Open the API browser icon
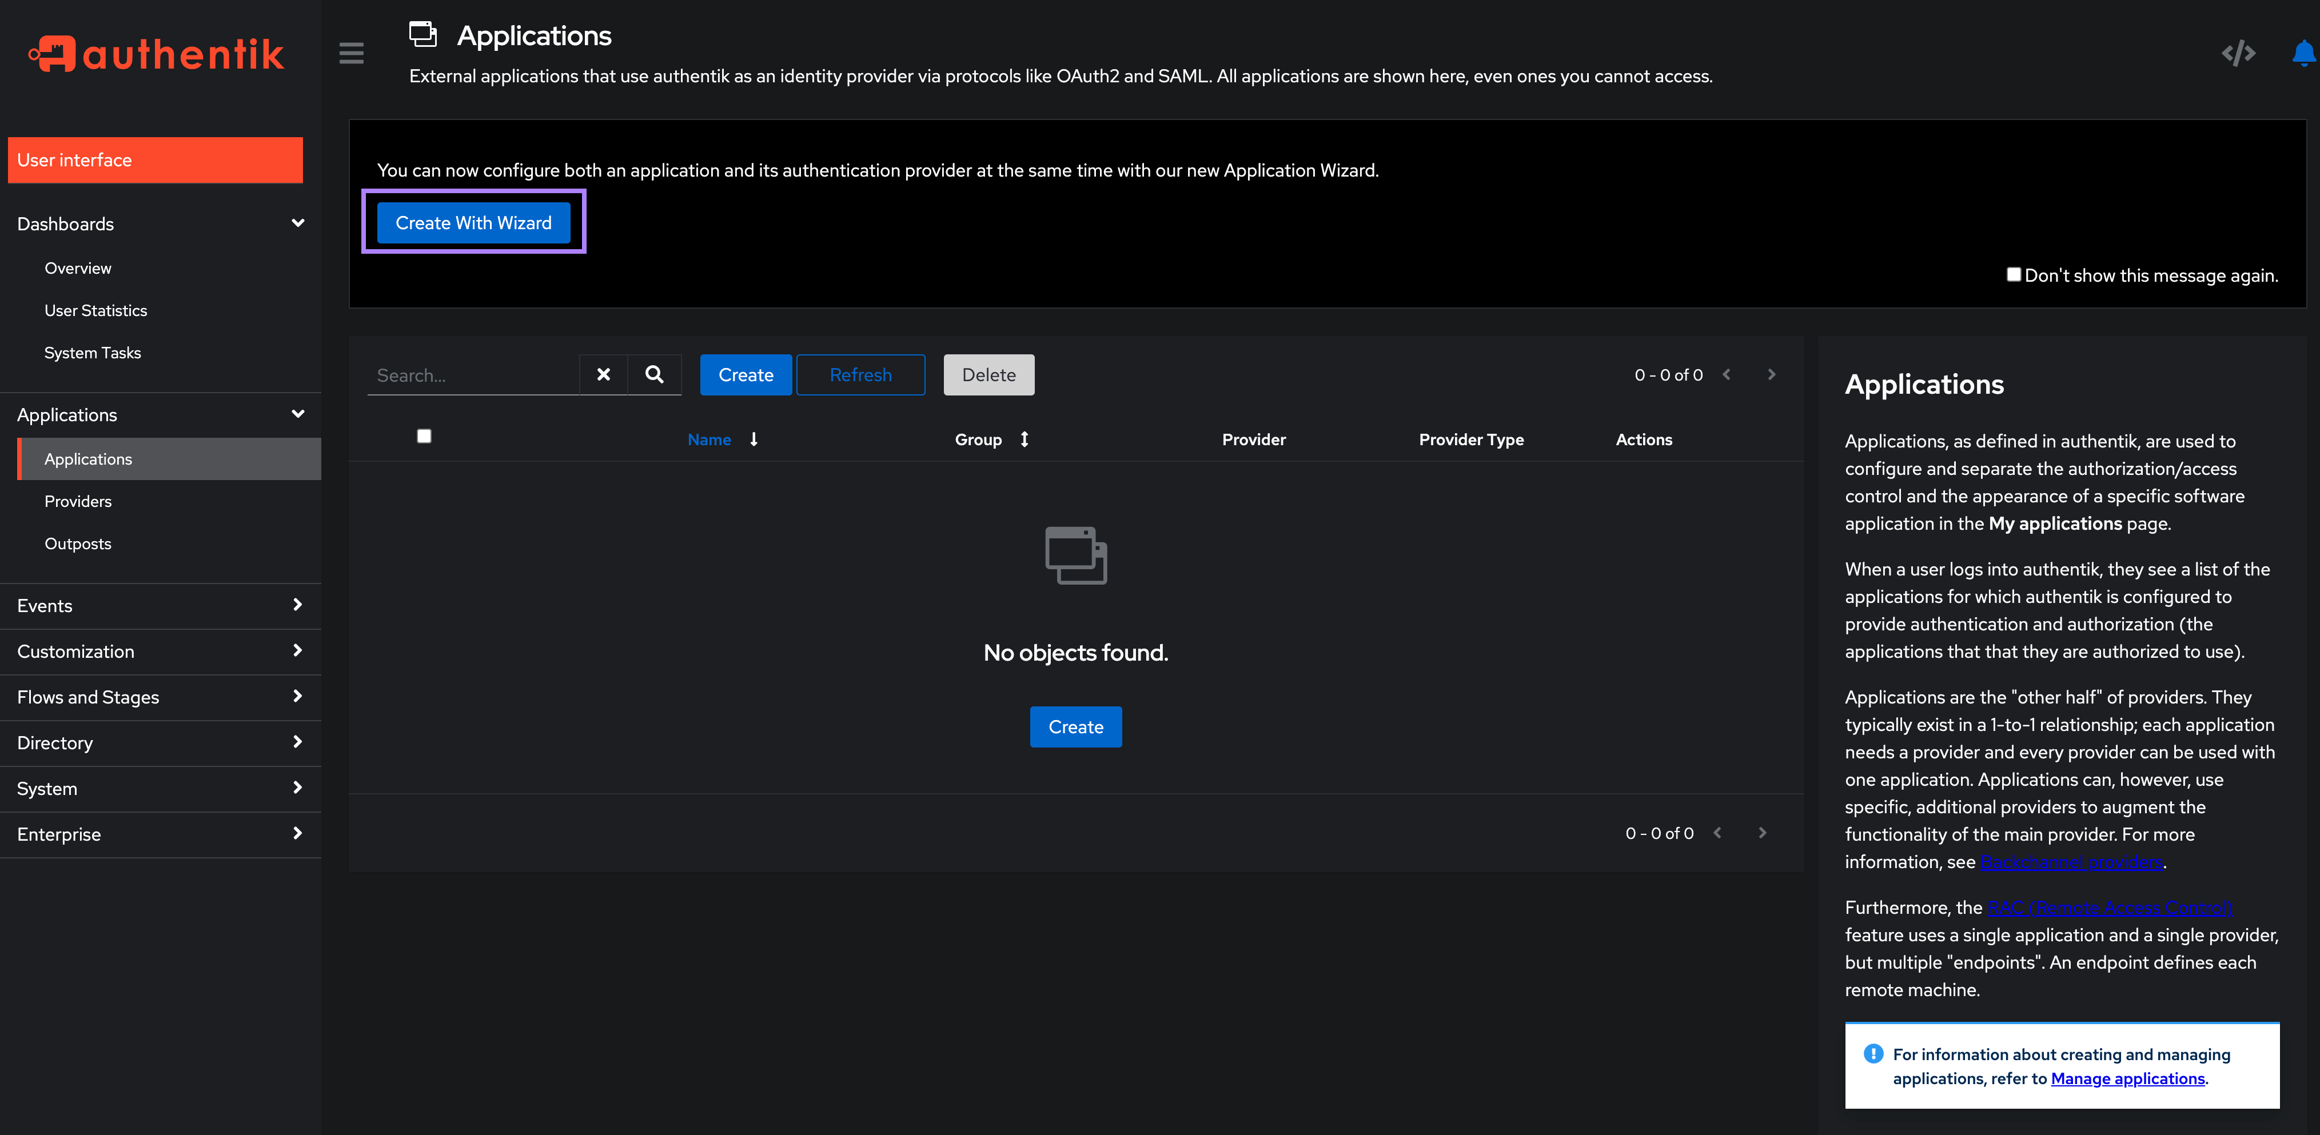This screenshot has width=2320, height=1135. pyautogui.click(x=2239, y=53)
